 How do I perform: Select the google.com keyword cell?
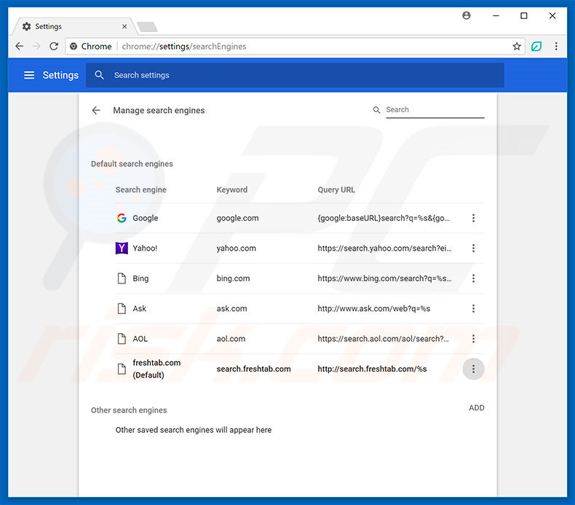pos(237,218)
